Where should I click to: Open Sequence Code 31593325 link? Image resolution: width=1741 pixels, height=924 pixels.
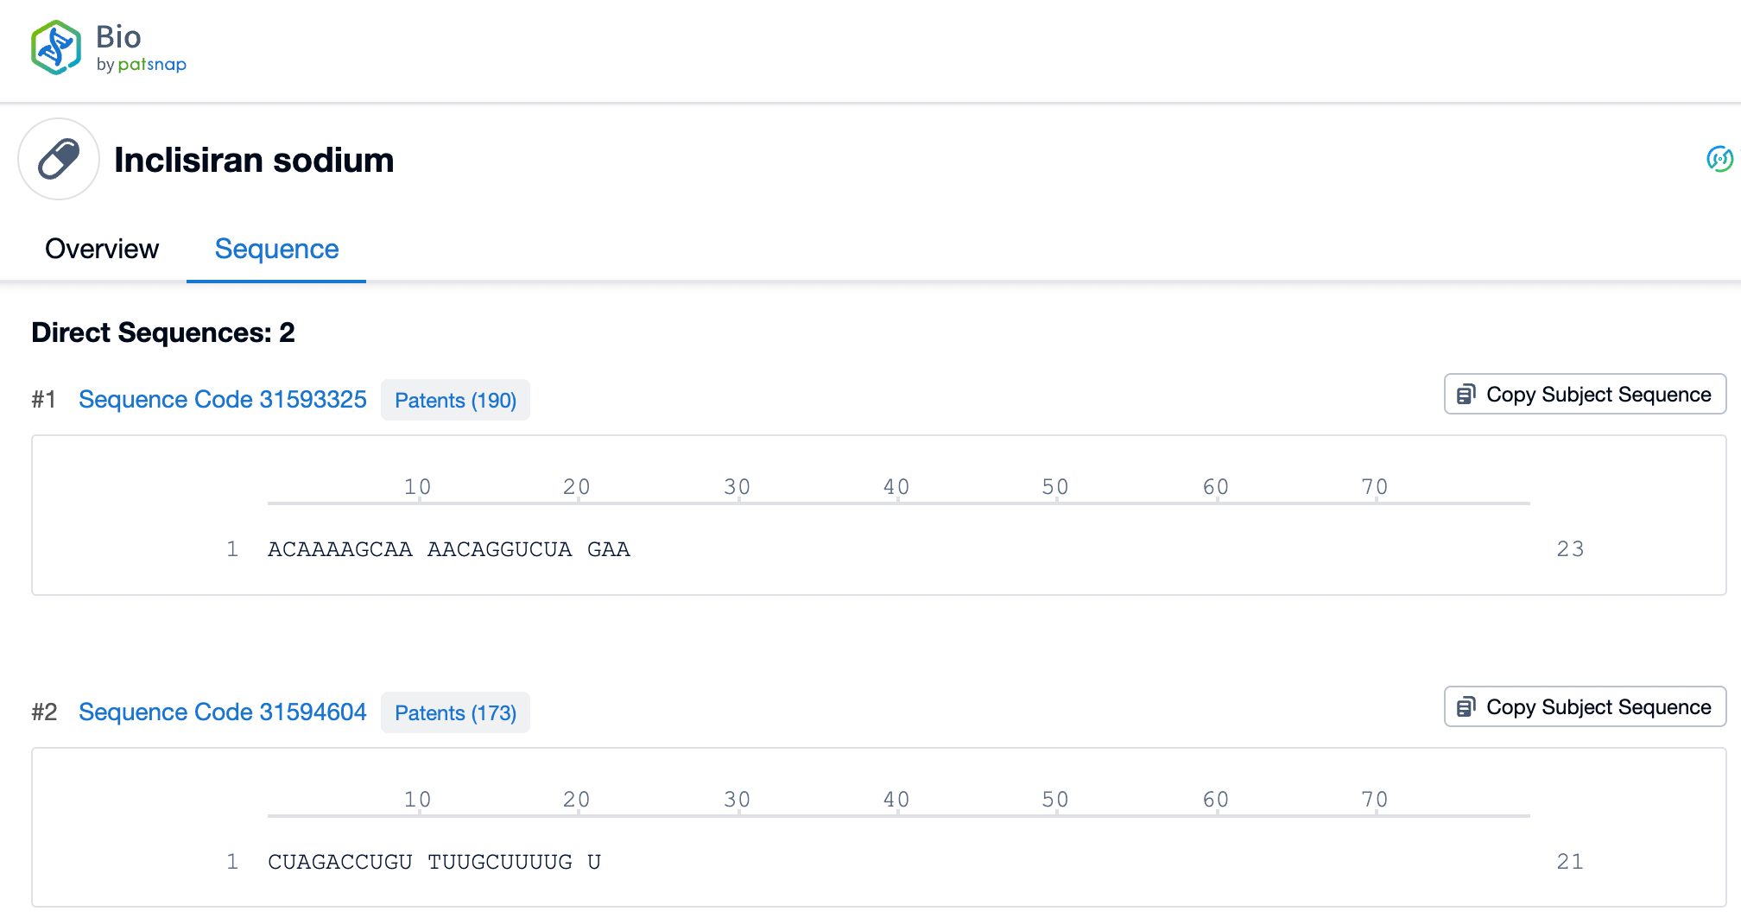click(x=223, y=399)
